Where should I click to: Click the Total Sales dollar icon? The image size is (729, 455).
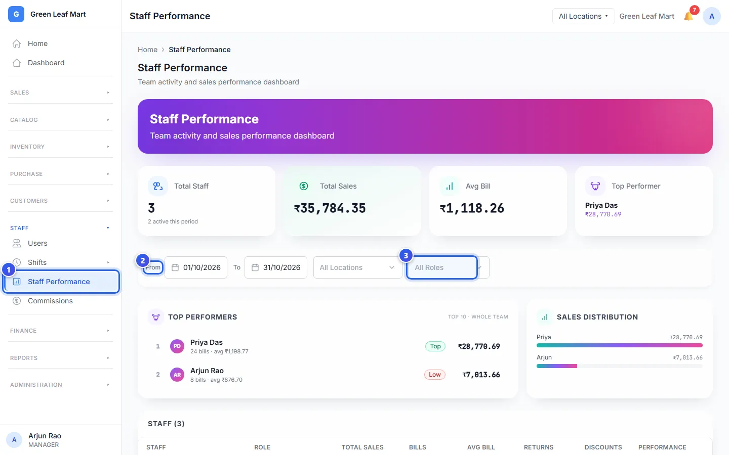(304, 186)
